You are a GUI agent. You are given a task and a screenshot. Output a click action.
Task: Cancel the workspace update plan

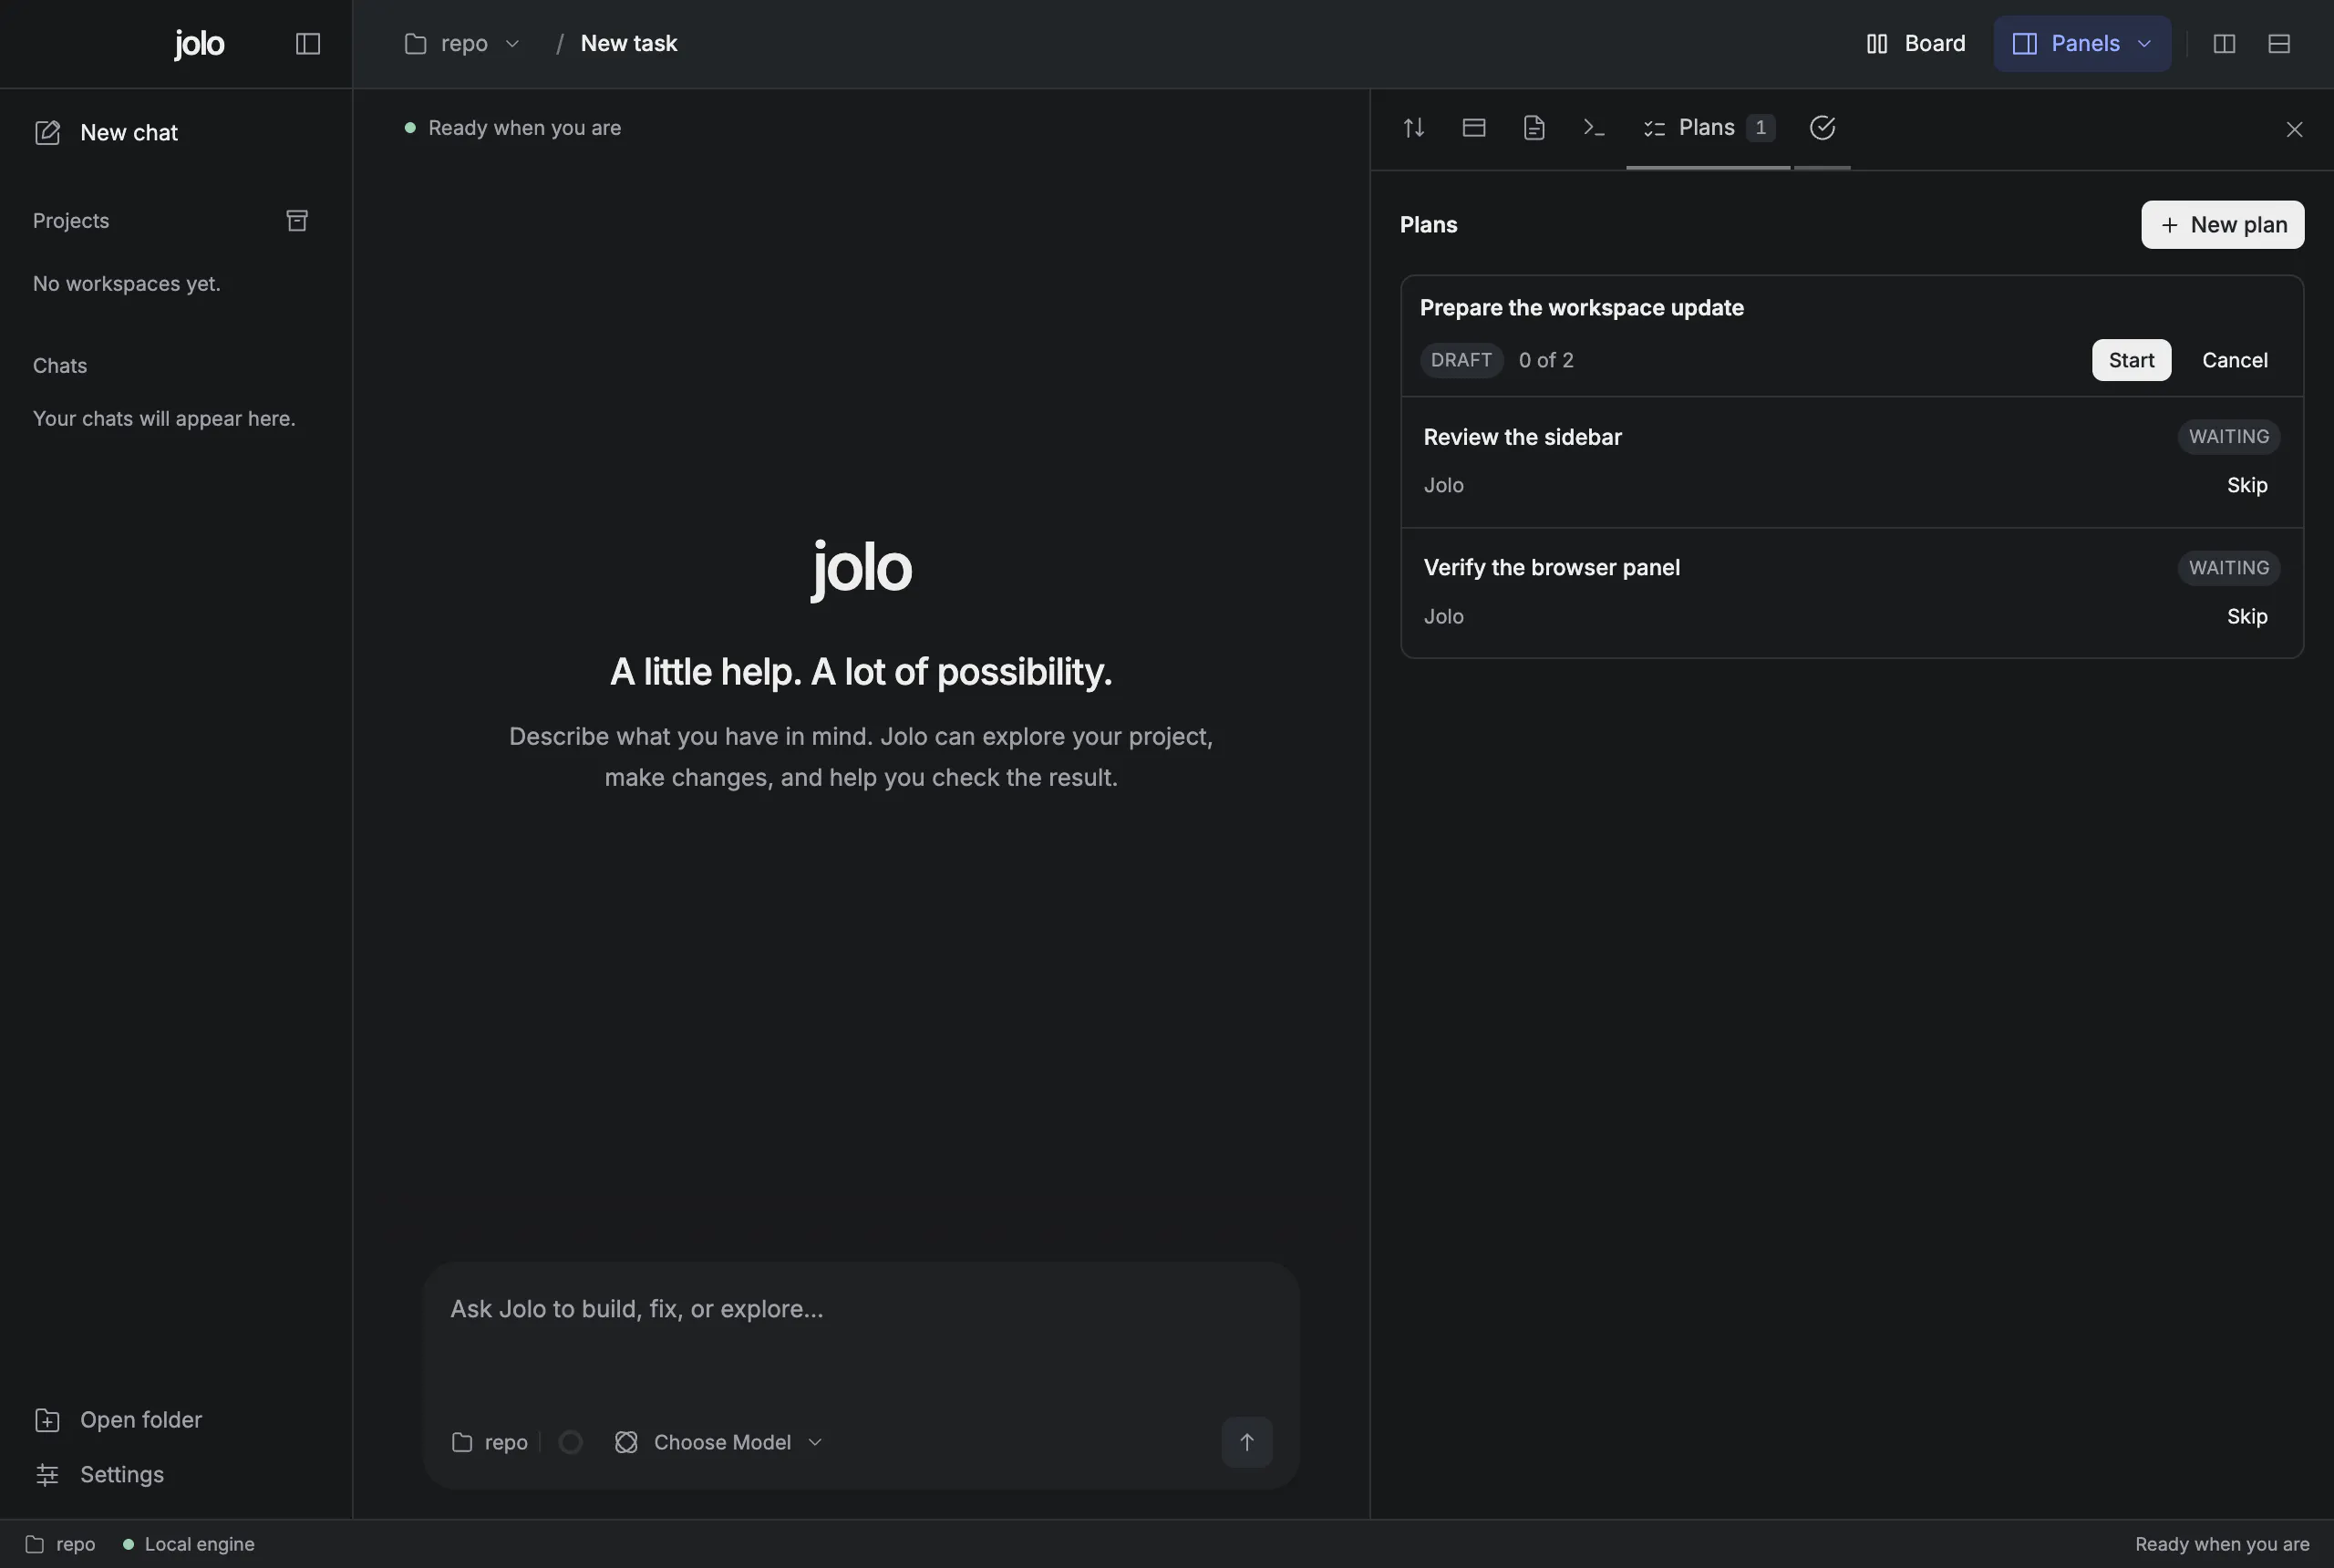[x=2234, y=360]
